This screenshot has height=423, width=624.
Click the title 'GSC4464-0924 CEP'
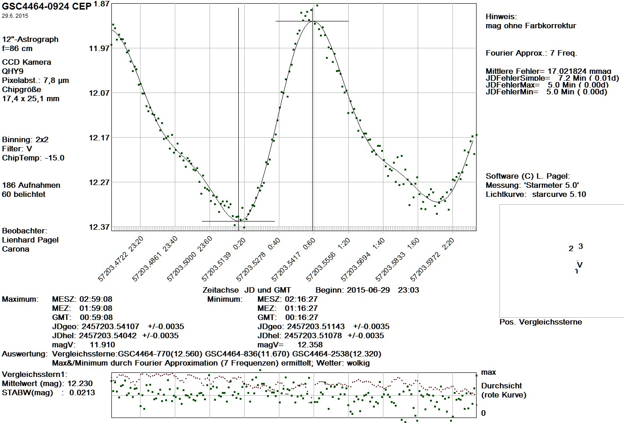coord(46,5)
